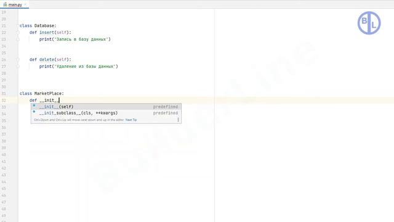Click the Python file icon on main.py tab
The image size is (394, 222).
5,4
